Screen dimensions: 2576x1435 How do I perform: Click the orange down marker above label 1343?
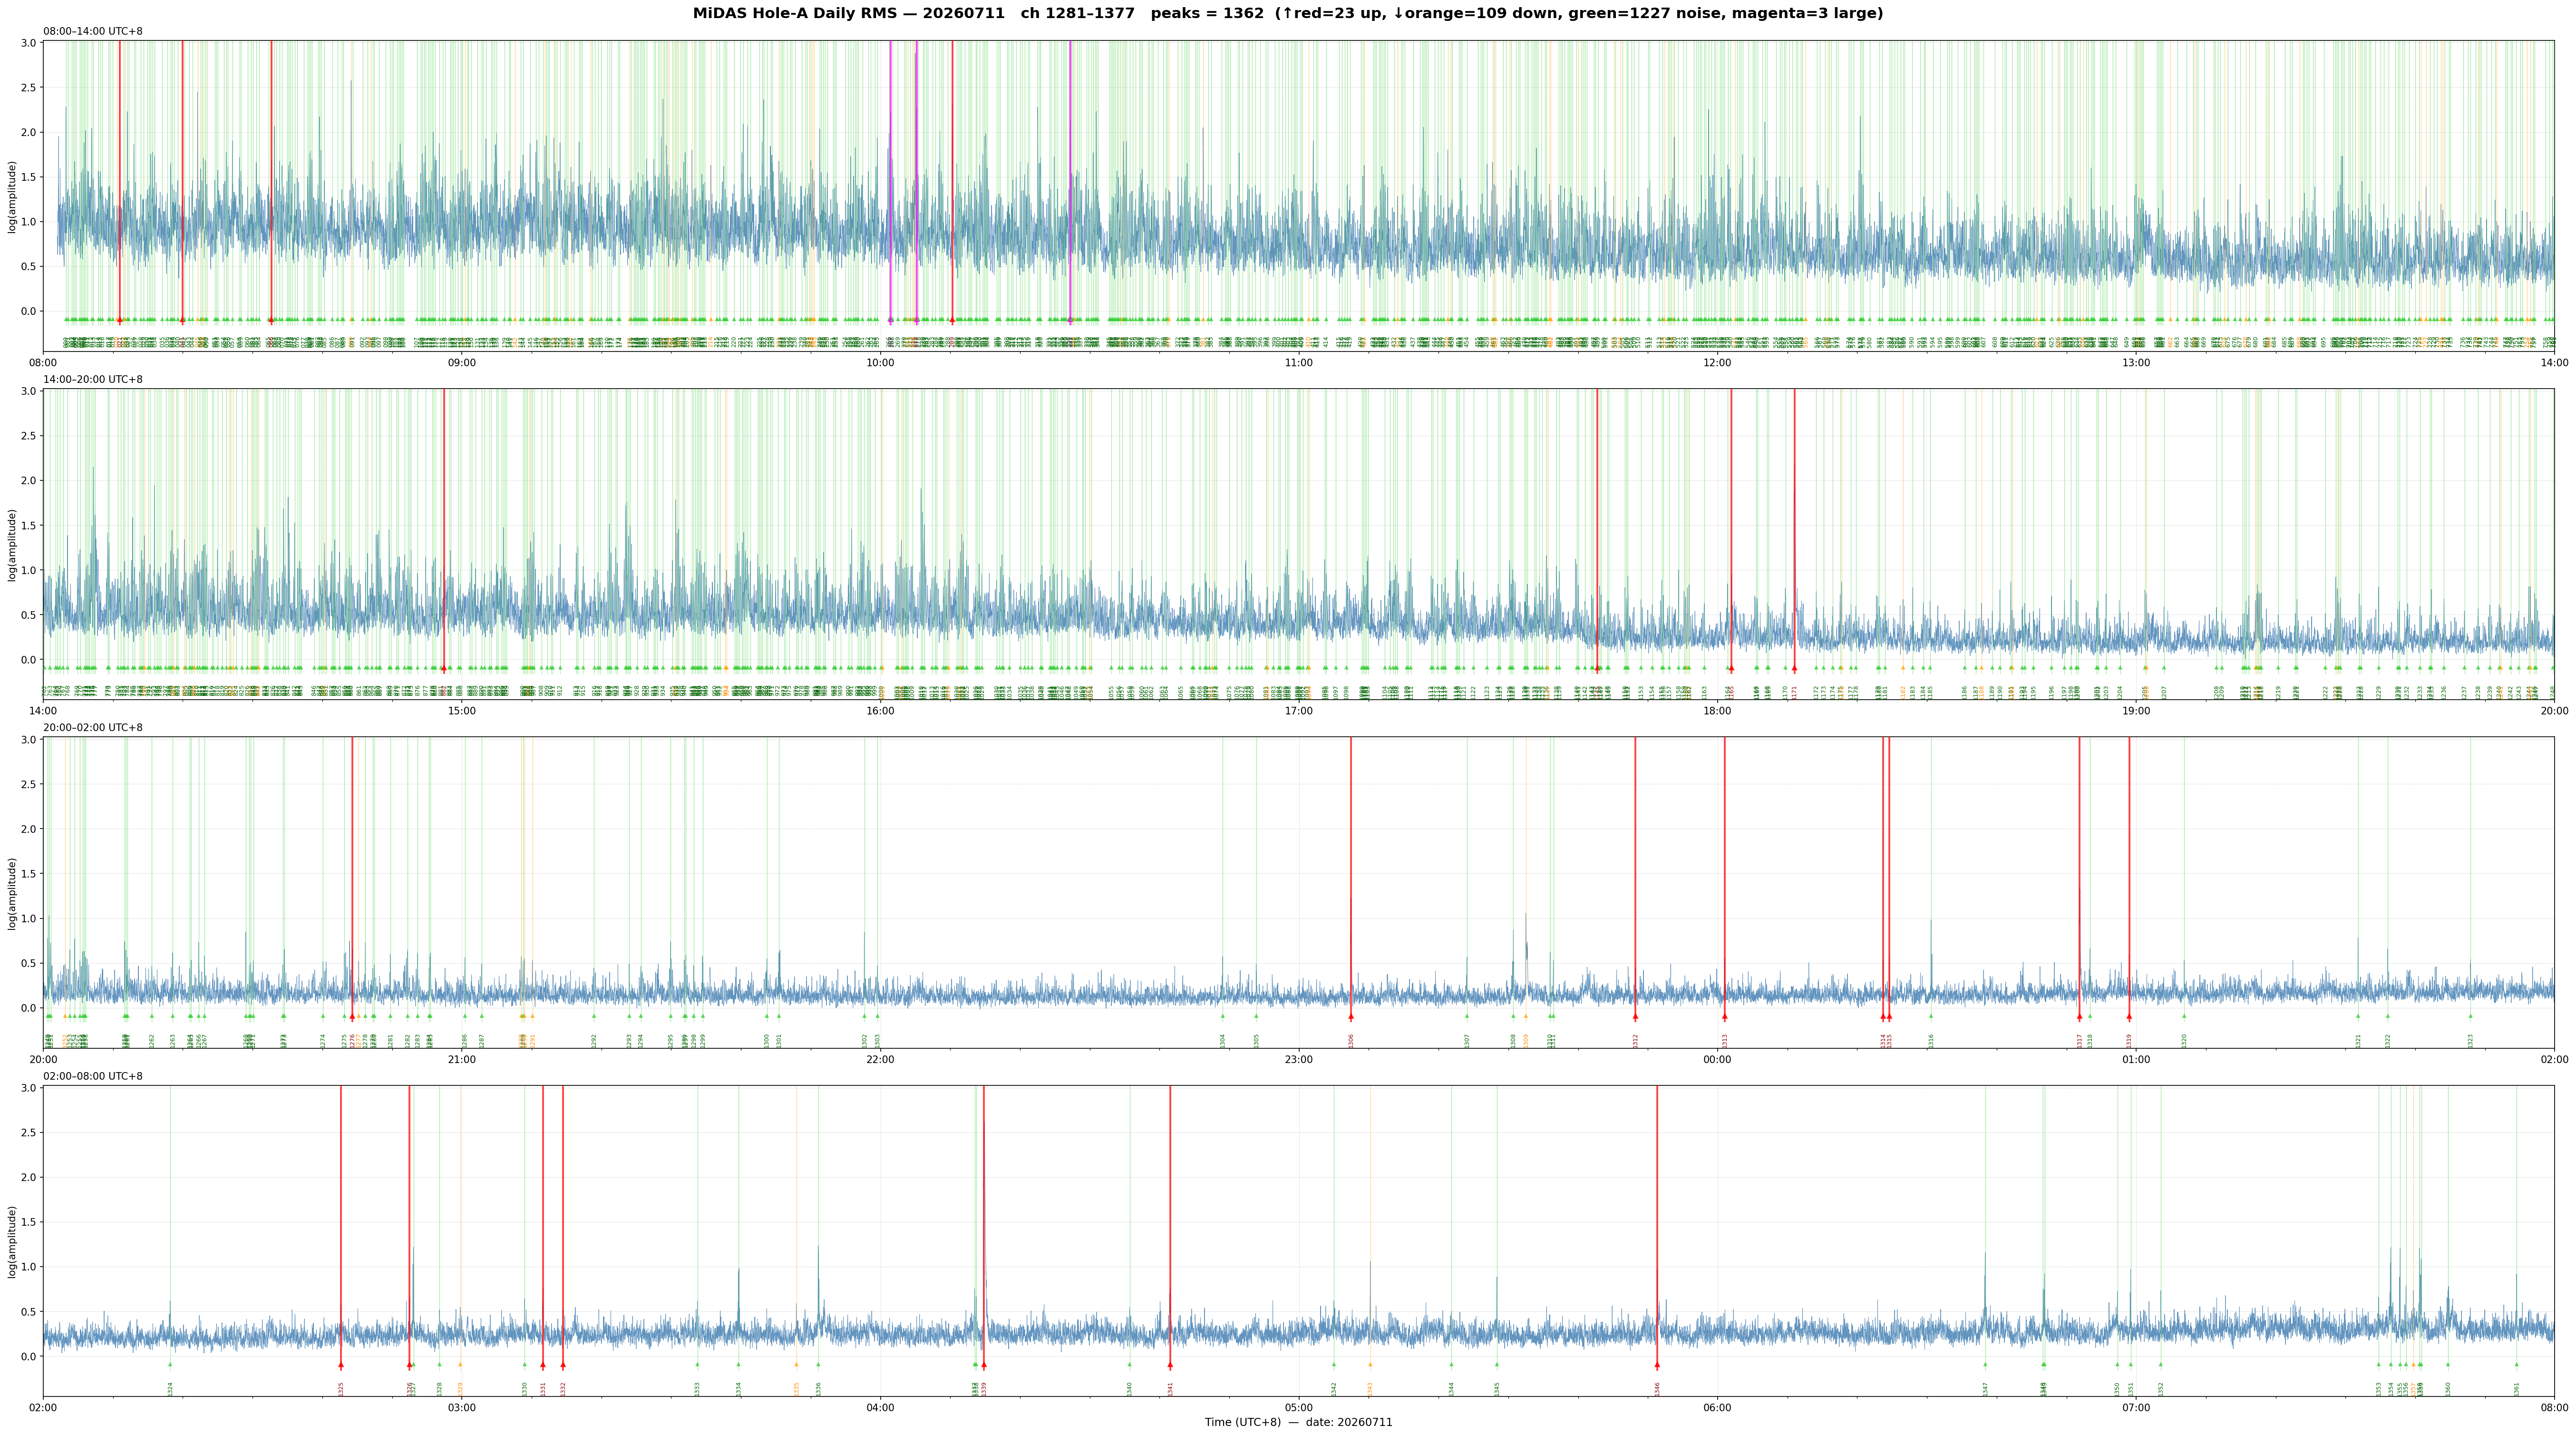(x=1370, y=1364)
